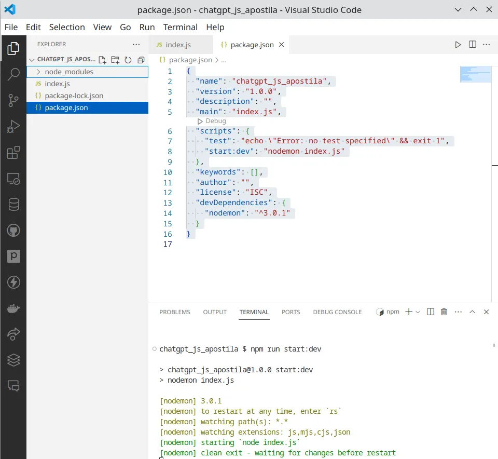Open terminal panel more actions
Screen dimensions: 498x459
458,312
